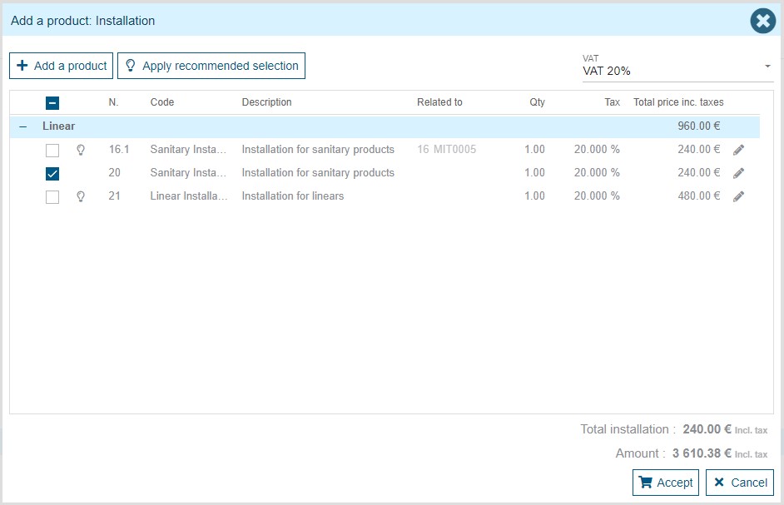
Task: Close the Add a product dialog
Action: (x=762, y=21)
